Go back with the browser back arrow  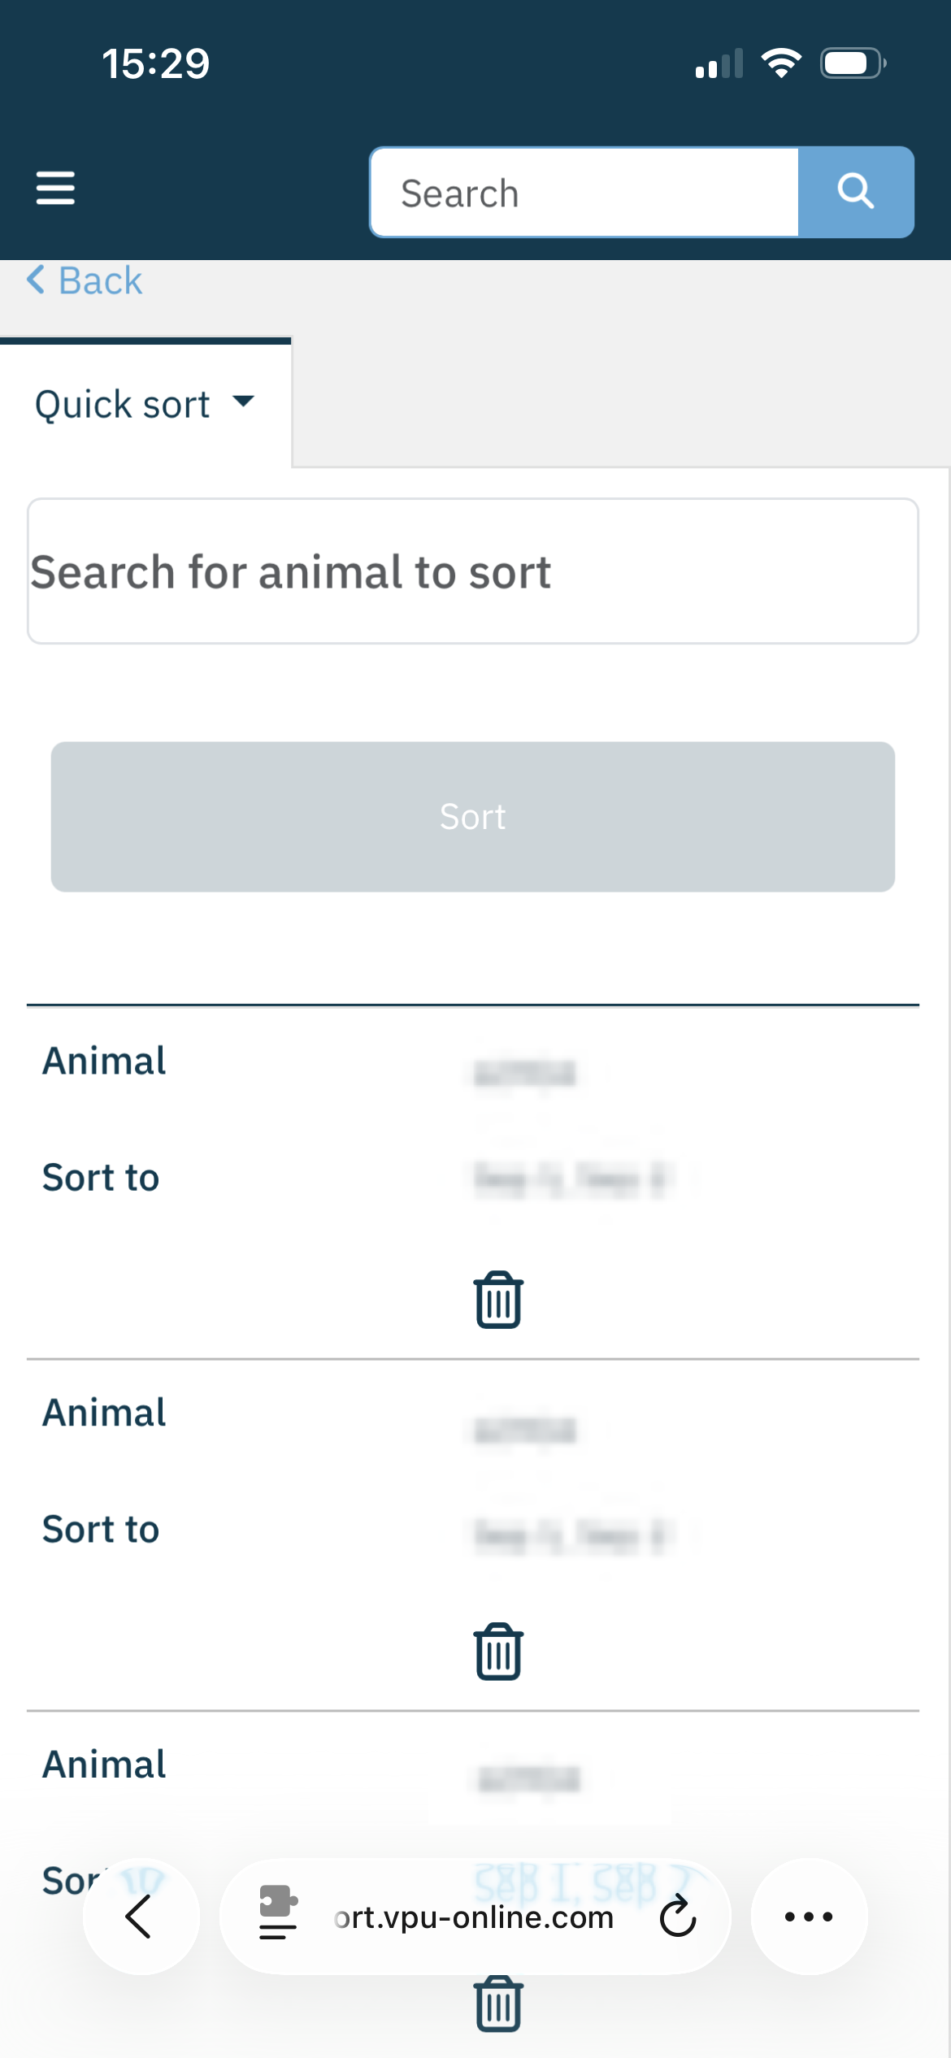click(x=140, y=1917)
